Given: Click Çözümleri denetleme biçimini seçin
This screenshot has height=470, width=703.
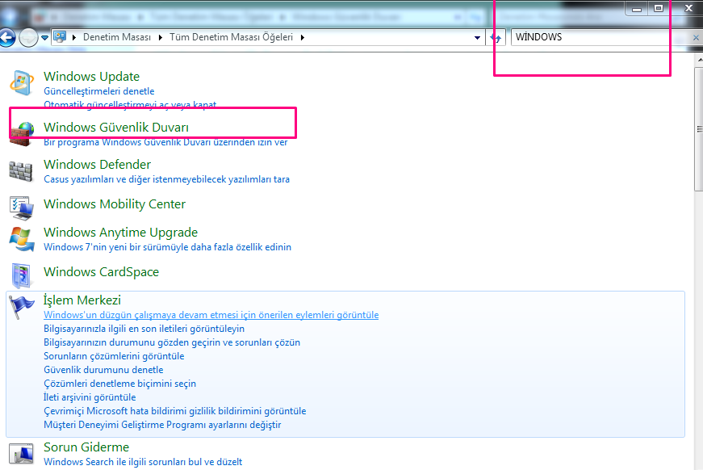Looking at the screenshot, I should 119,384.
